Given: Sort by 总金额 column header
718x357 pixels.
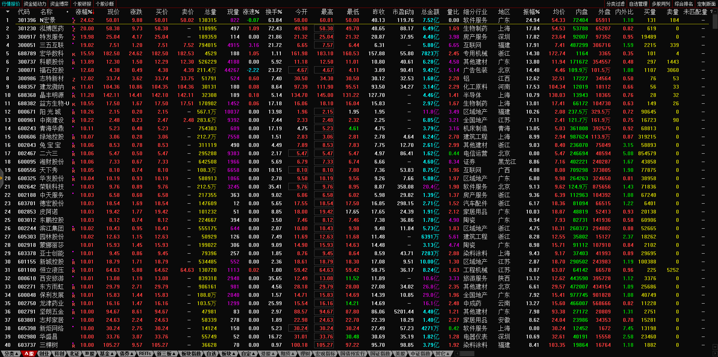Looking at the screenshot, I should coord(430,12).
